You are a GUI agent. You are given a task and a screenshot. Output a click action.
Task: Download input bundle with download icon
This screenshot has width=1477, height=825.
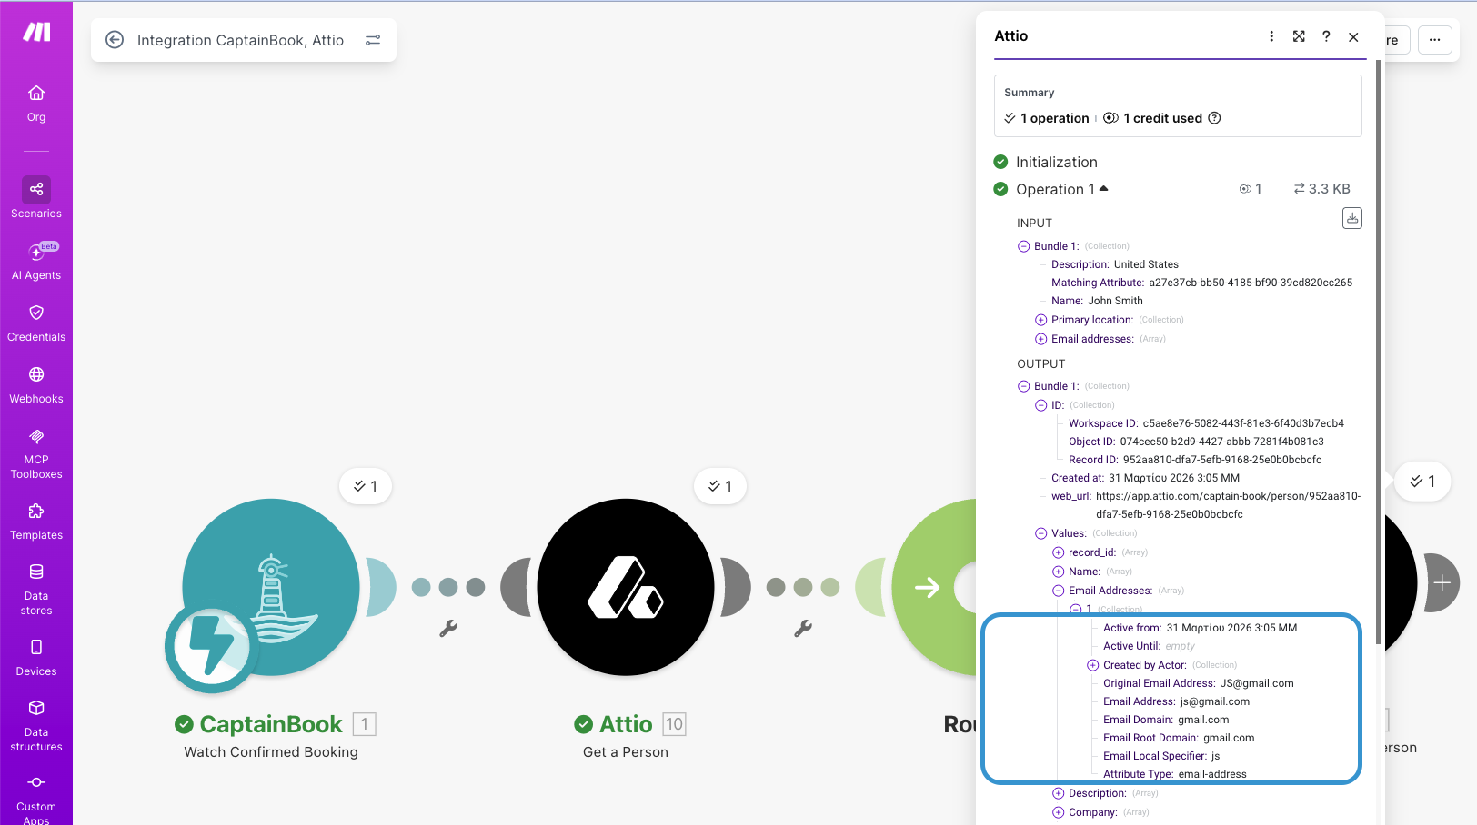pyautogui.click(x=1352, y=218)
